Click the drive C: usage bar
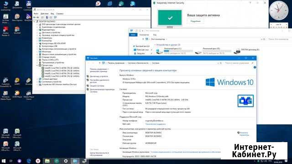 click(178, 51)
